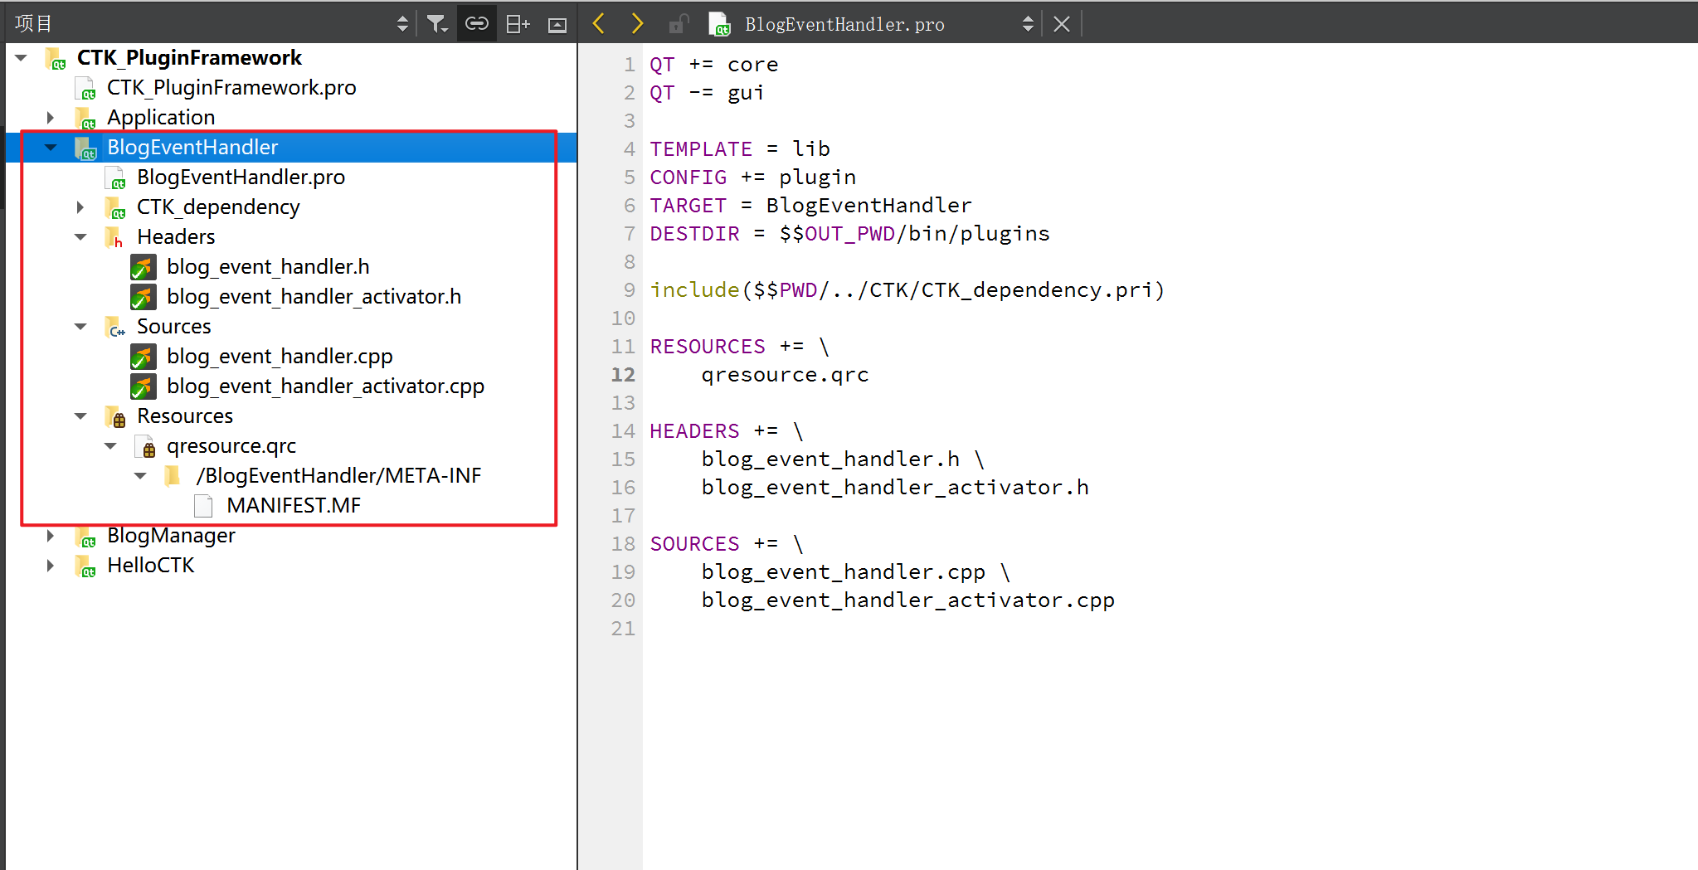This screenshot has width=1698, height=870.
Task: Expand the CTK_dependency node
Action: 80,207
